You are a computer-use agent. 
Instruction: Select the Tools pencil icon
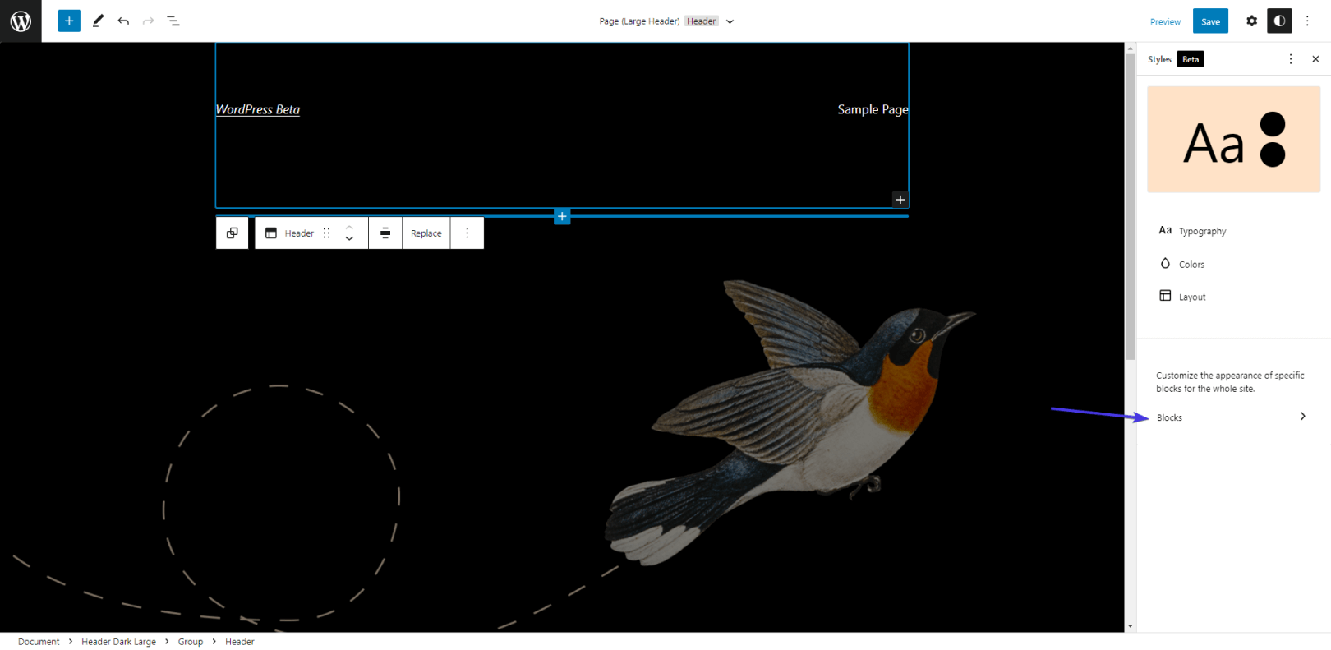98,21
